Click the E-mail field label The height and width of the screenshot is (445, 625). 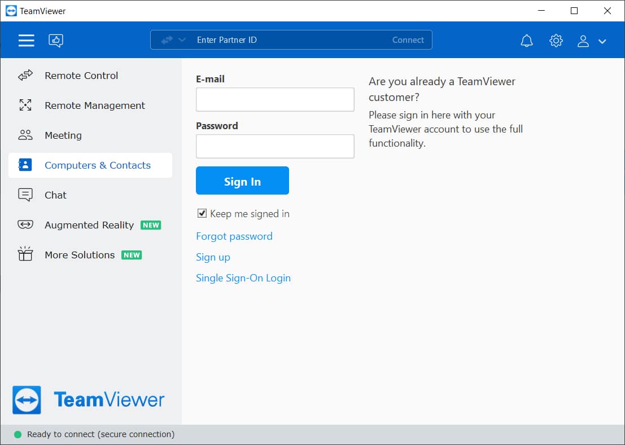(x=210, y=79)
